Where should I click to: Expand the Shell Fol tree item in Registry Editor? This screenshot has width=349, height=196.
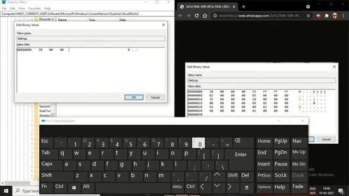(32, 111)
